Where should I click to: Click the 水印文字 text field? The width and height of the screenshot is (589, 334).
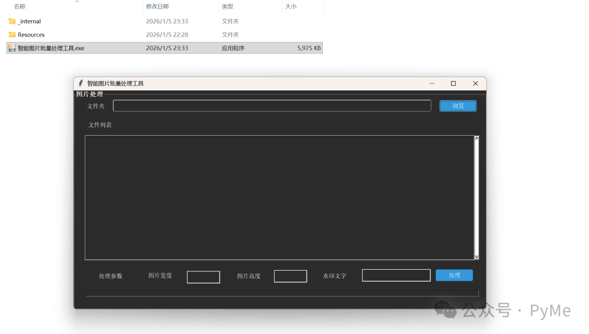[396, 275]
